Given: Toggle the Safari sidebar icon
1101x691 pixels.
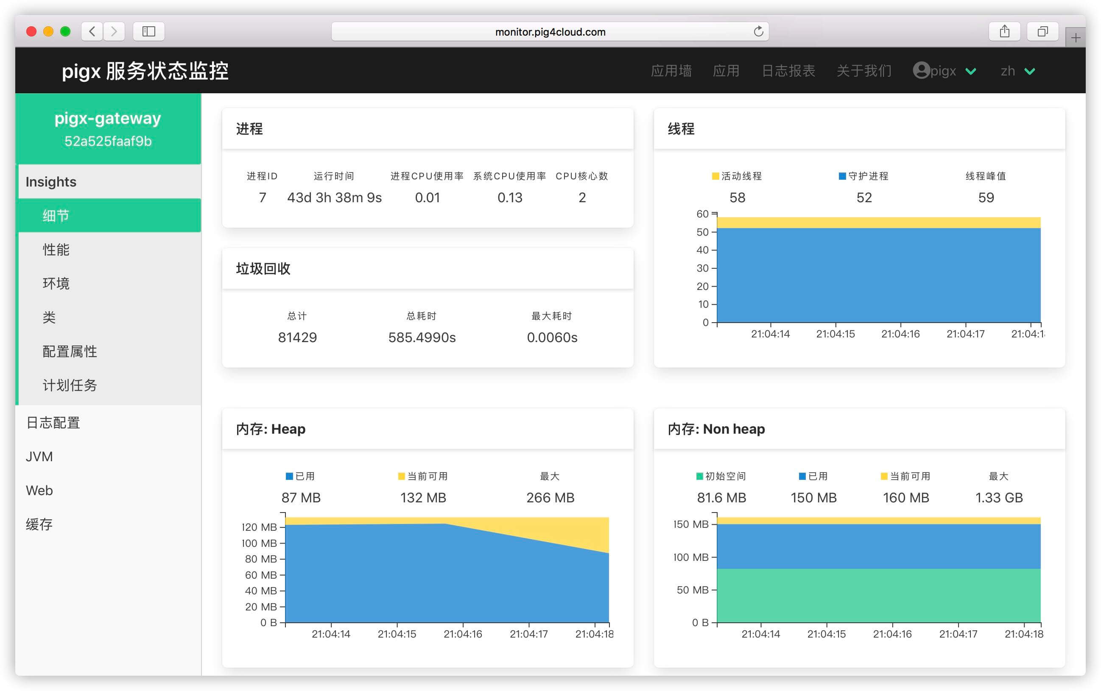Looking at the screenshot, I should pyautogui.click(x=148, y=31).
